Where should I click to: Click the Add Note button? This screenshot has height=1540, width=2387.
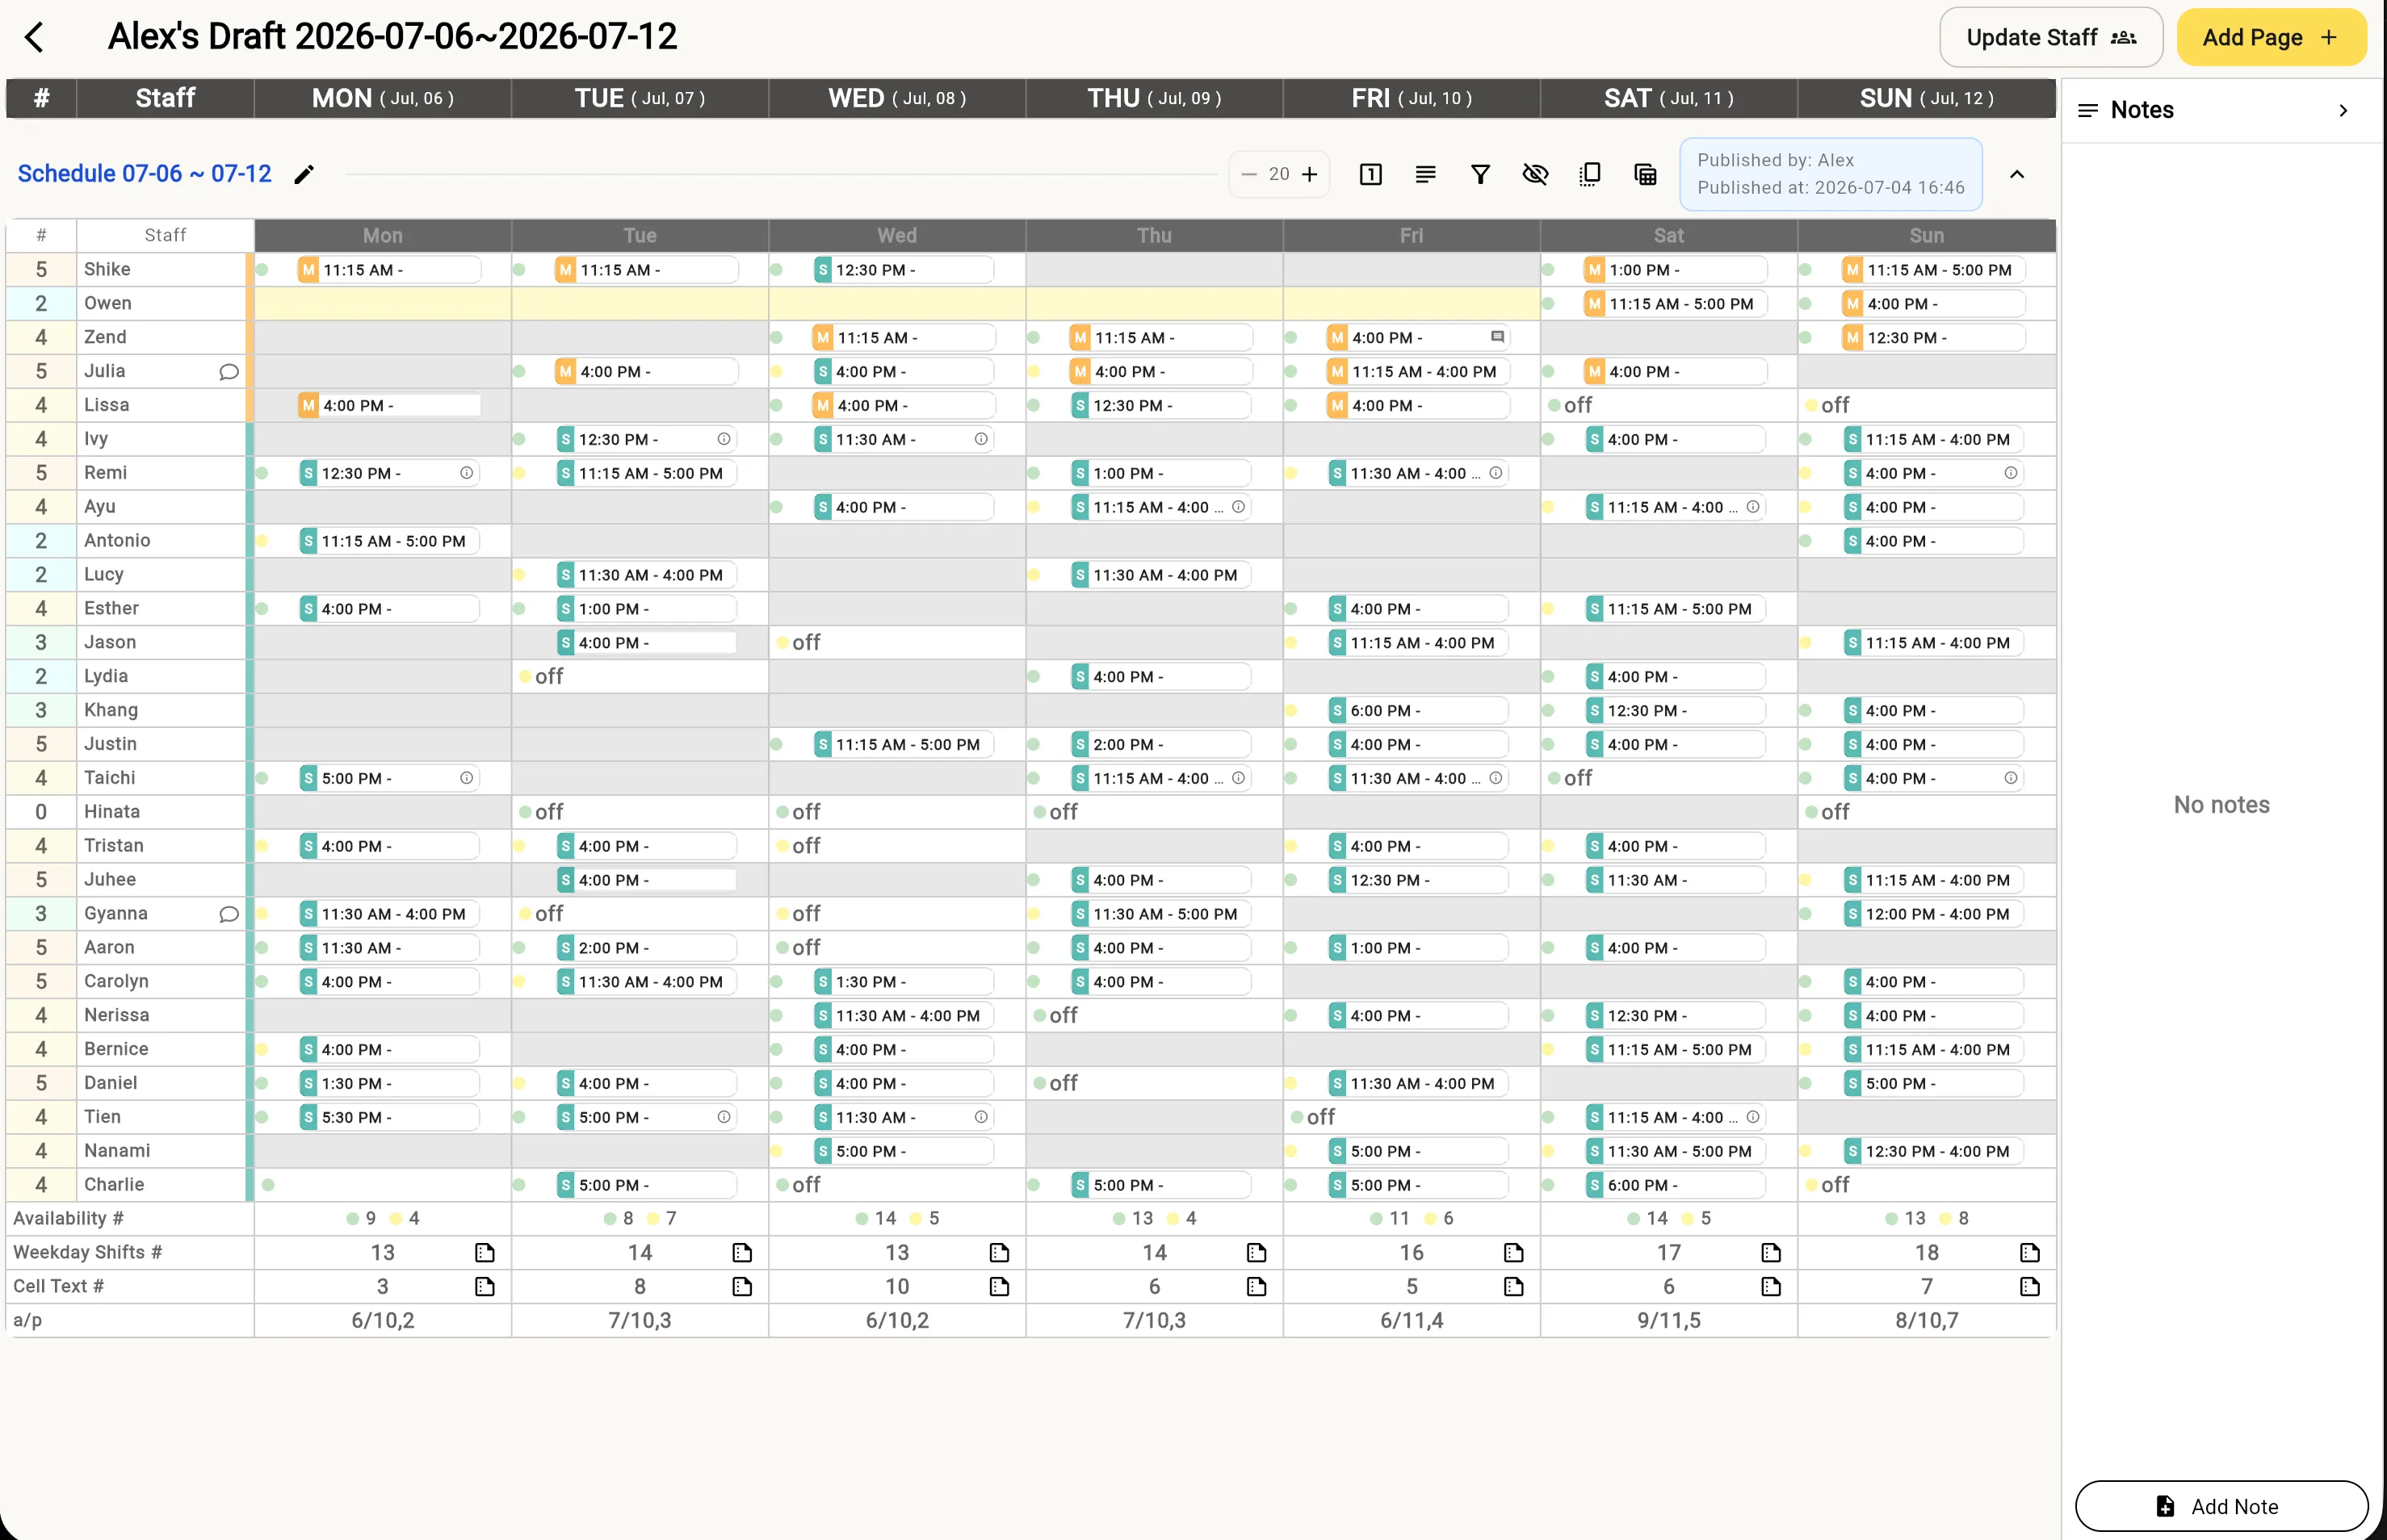pyautogui.click(x=2221, y=1506)
